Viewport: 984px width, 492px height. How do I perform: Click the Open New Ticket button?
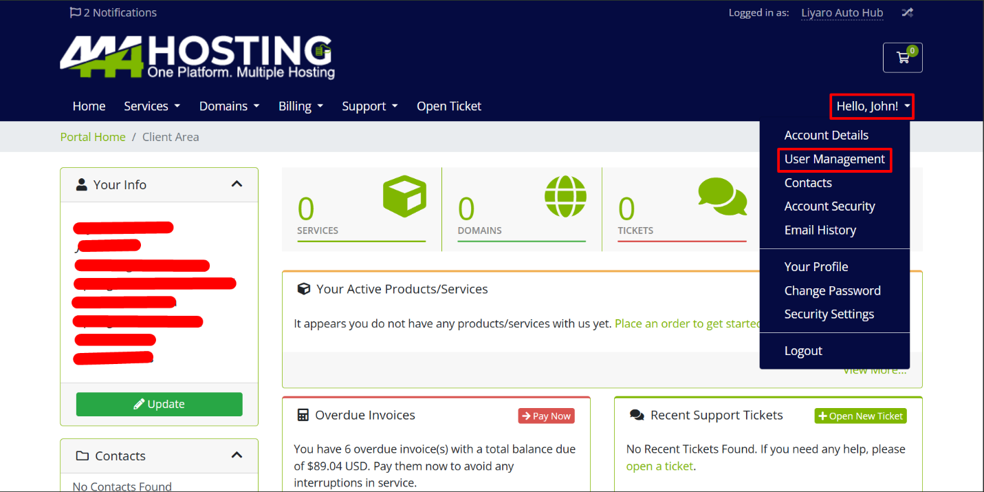coord(860,416)
